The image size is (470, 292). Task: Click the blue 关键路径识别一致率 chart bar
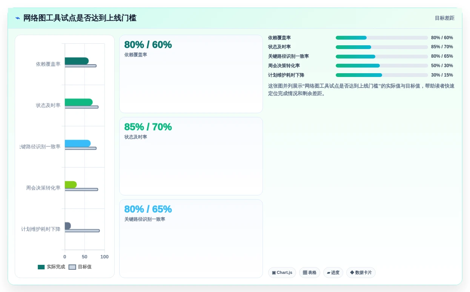click(x=77, y=143)
